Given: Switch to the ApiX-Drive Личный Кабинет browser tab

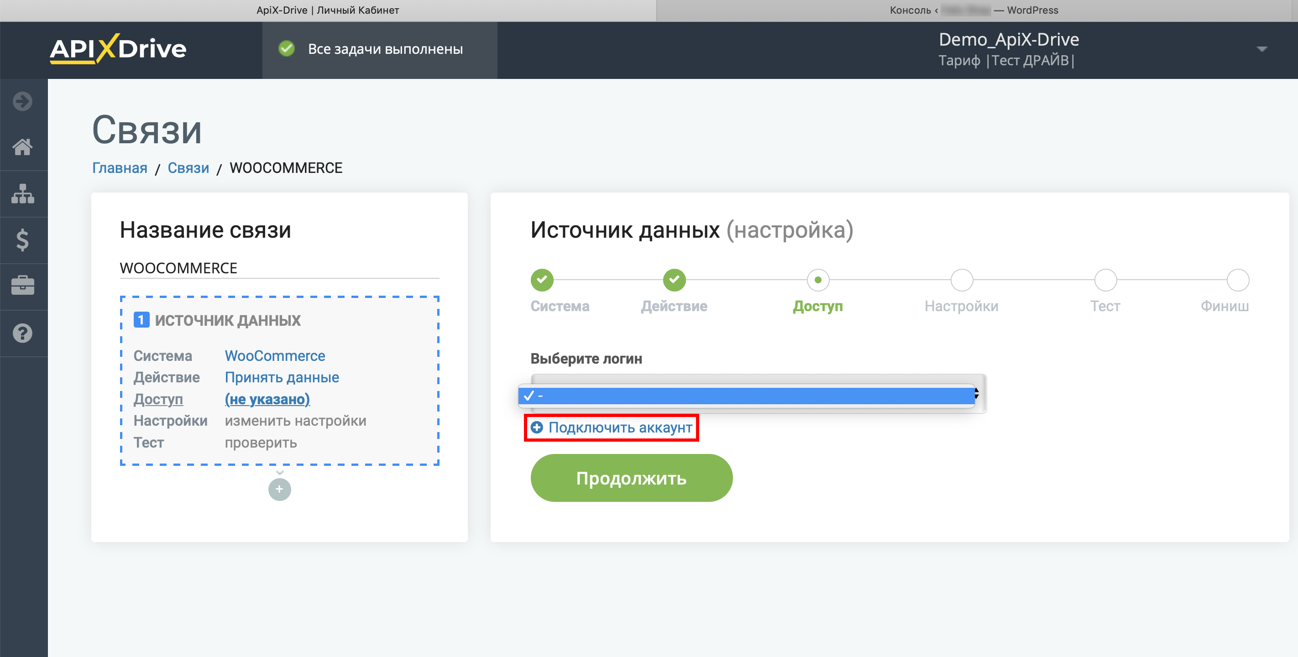Looking at the screenshot, I should [328, 10].
